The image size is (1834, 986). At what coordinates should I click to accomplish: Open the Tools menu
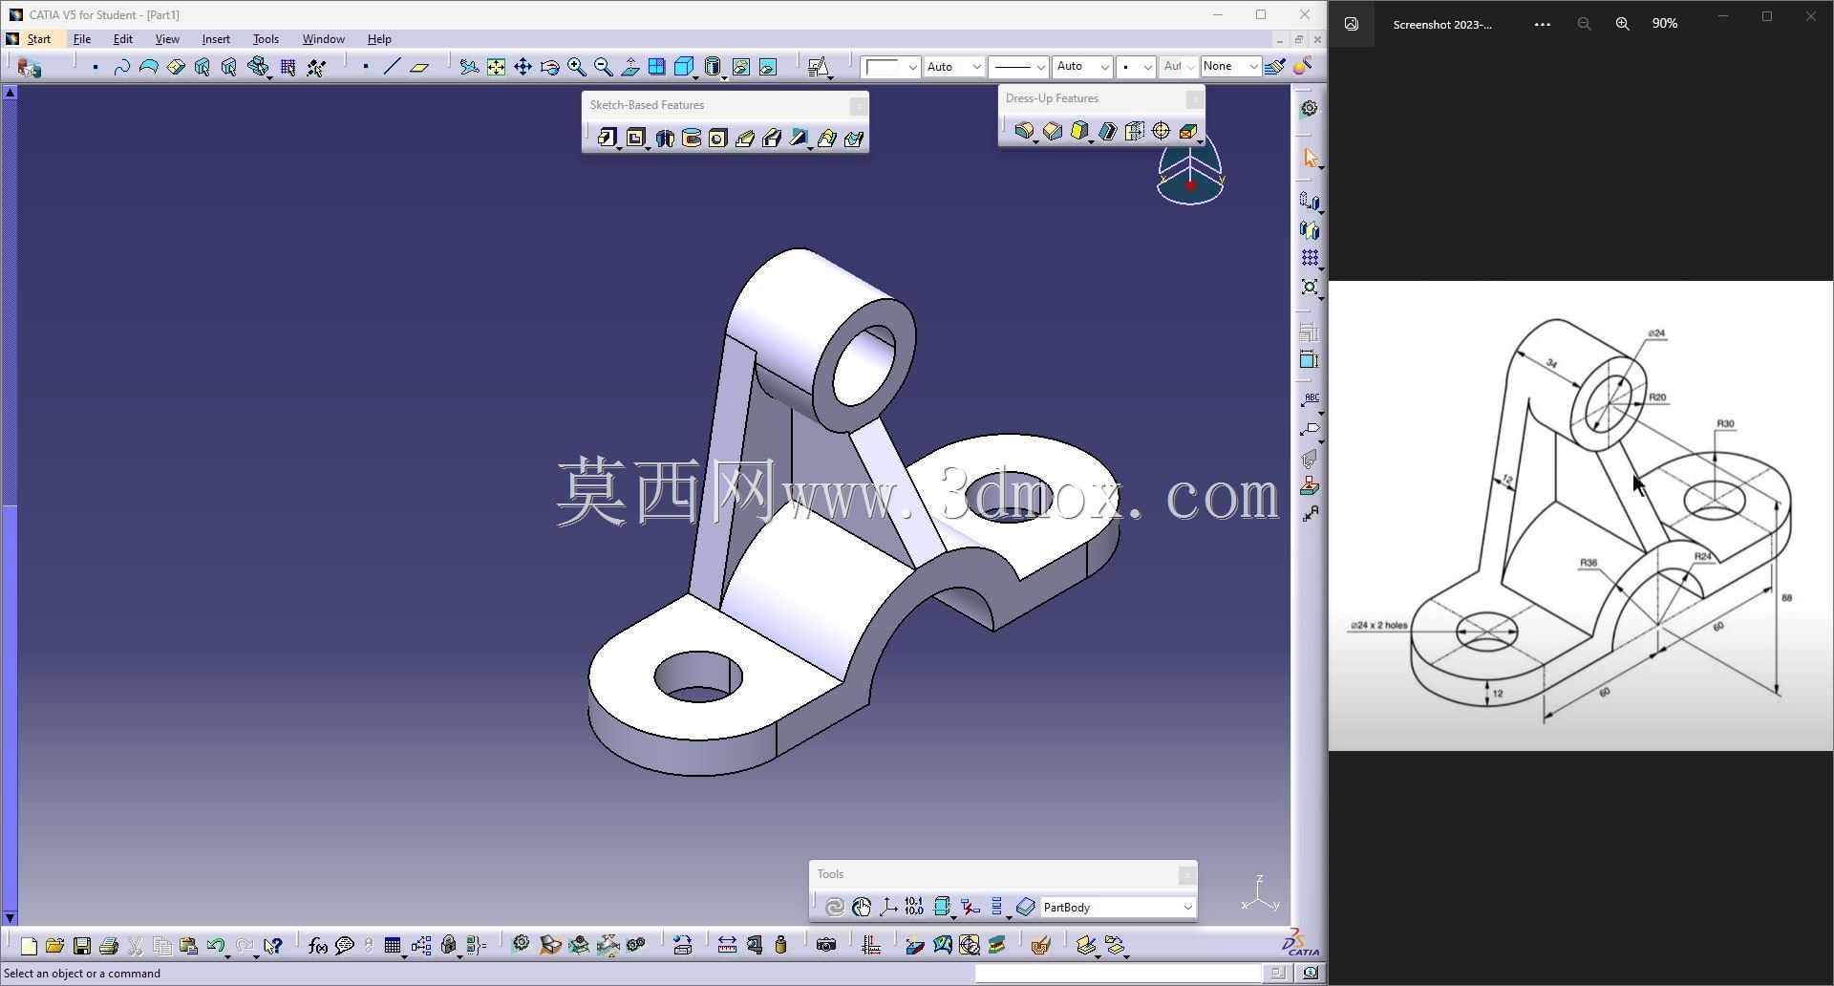[x=266, y=39]
